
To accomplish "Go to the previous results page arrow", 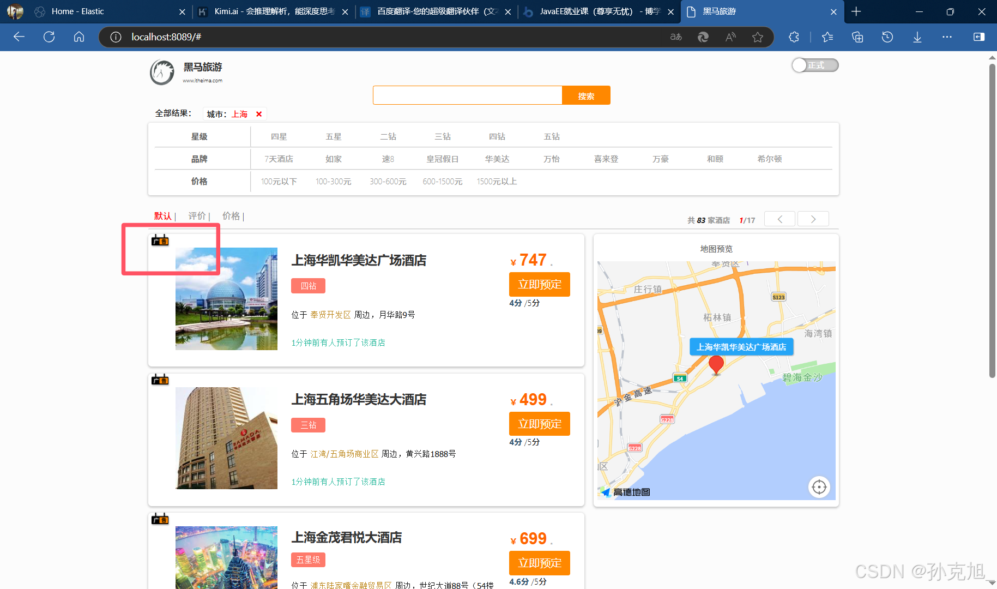I will coord(780,219).
